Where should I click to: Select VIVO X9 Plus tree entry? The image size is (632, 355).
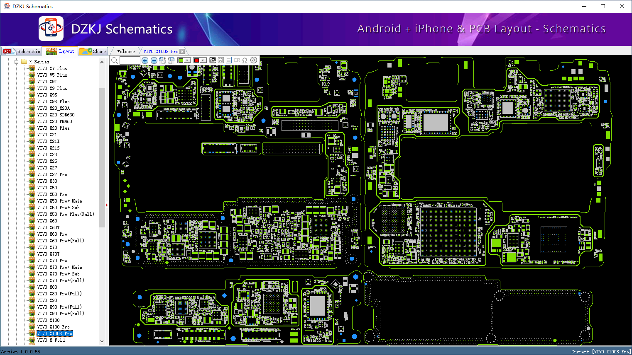[52, 88]
